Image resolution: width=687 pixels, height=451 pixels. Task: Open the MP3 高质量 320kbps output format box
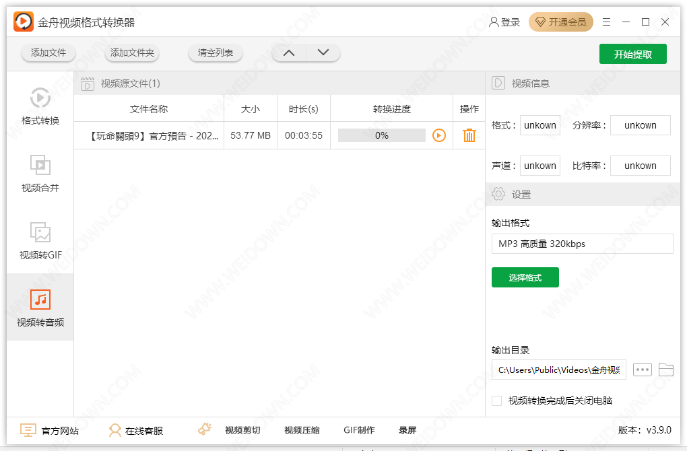(583, 244)
